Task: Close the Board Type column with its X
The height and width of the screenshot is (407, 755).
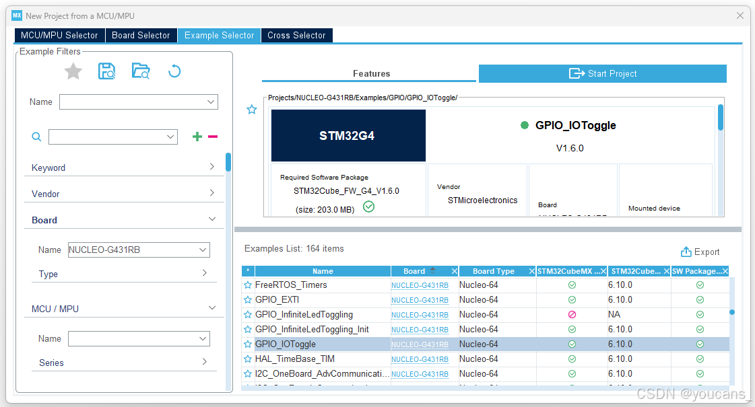Action: [x=531, y=271]
